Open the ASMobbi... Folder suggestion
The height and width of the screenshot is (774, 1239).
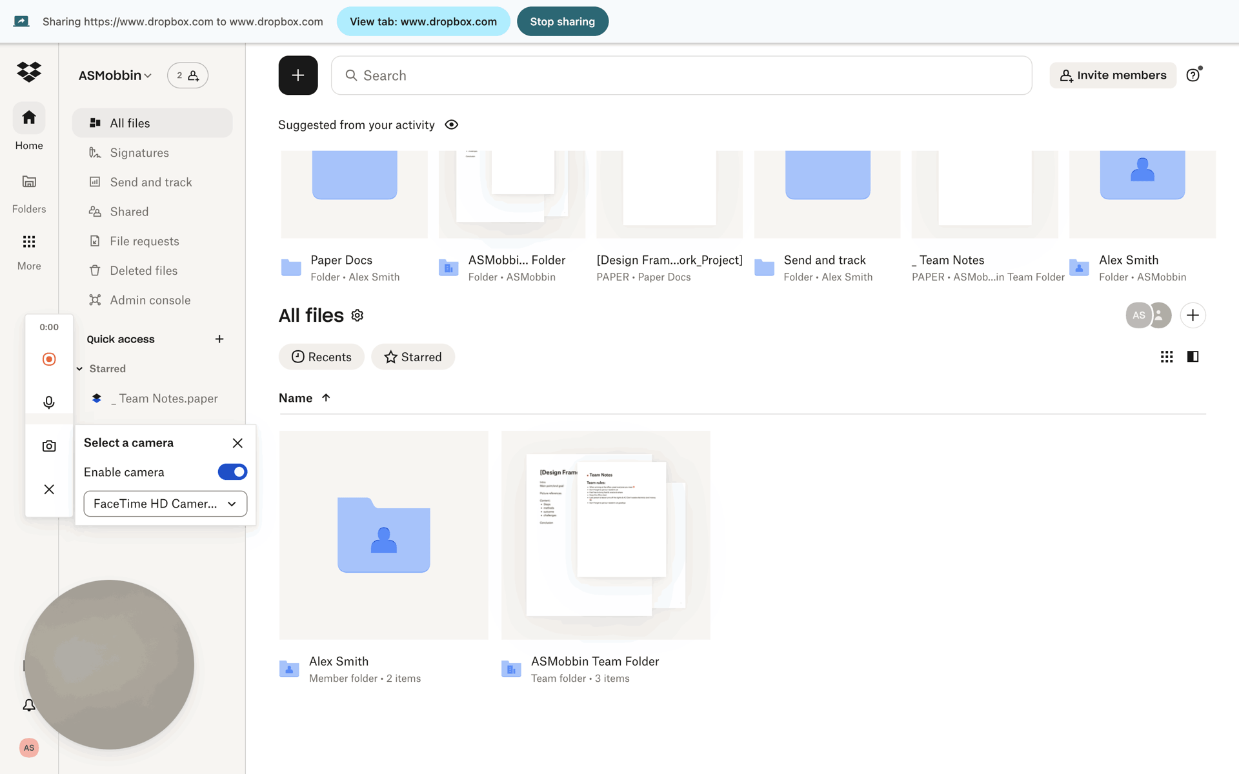point(512,217)
